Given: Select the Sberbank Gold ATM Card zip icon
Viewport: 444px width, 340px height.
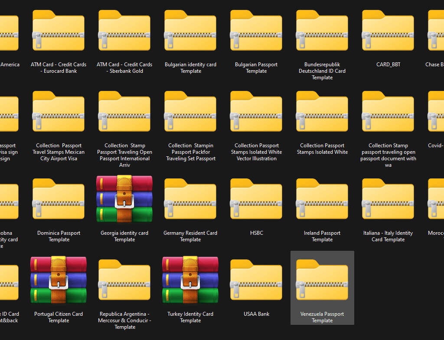Looking at the screenshot, I should click(124, 30).
